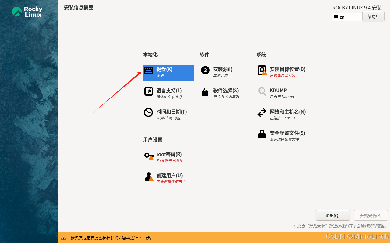Screen dimensions: 390x243
Task: Click the 简体中文 (中国) status text
Action: pos(169,97)
